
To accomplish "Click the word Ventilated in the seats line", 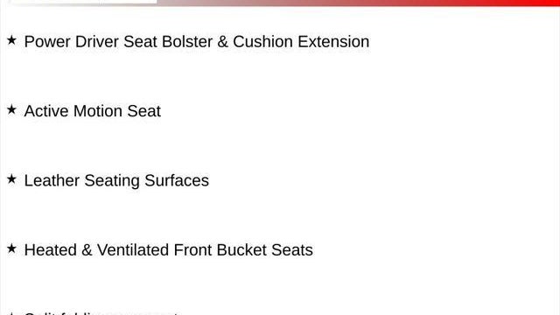I will click(133, 250).
